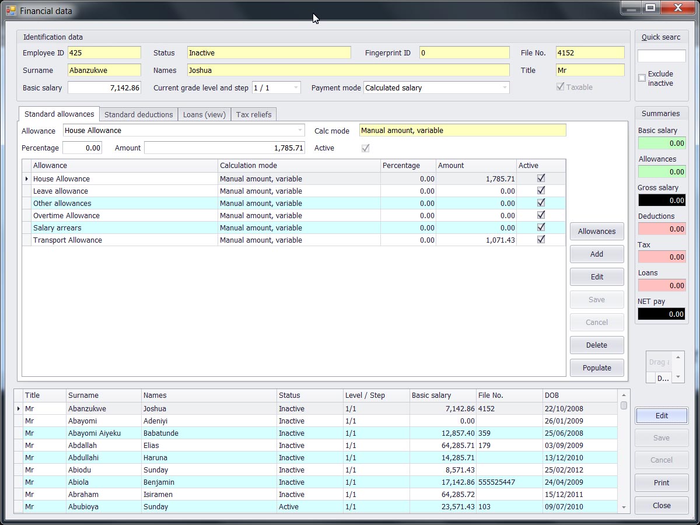Viewport: 700px width, 525px height.
Task: Uncheck Active for Transport Allowance row
Action: 541,240
